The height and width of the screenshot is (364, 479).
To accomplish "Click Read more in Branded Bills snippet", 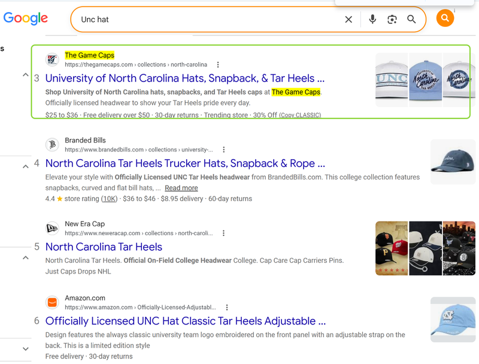I will point(181,188).
